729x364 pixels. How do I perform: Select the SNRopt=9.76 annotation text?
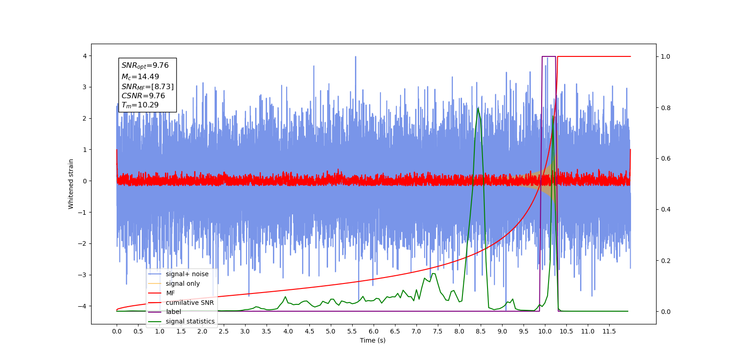pyautogui.click(x=145, y=66)
